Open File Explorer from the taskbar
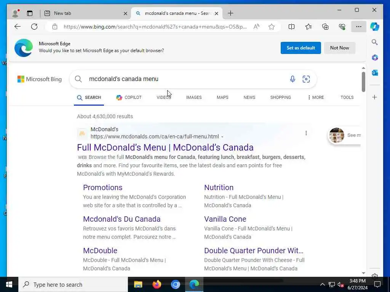The height and width of the screenshot is (292, 390). coord(138,284)
